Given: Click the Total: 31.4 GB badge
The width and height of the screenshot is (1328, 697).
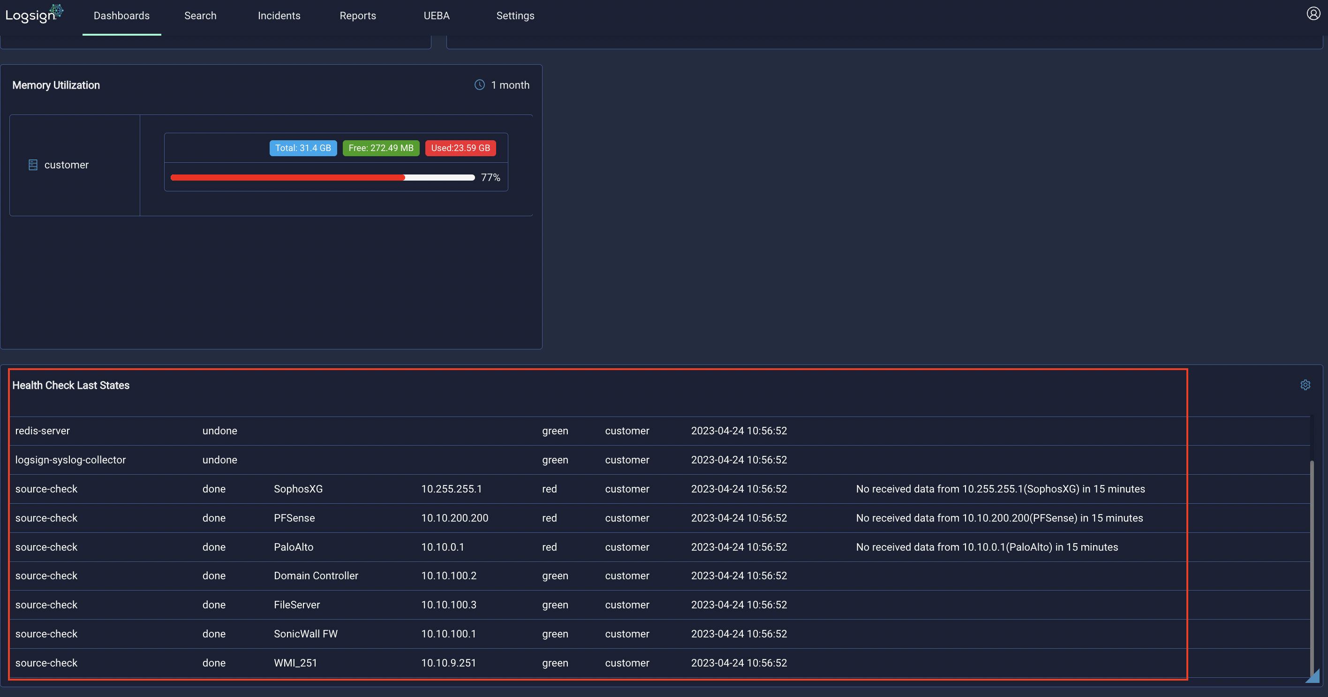Looking at the screenshot, I should pos(303,148).
